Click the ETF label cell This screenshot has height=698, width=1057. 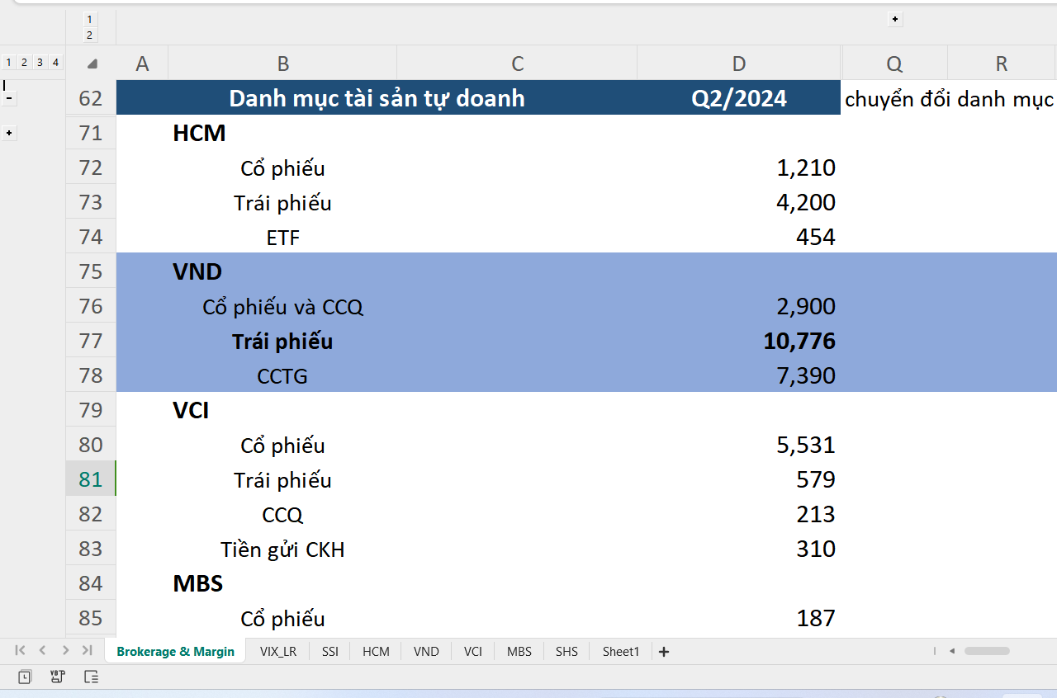pos(282,238)
